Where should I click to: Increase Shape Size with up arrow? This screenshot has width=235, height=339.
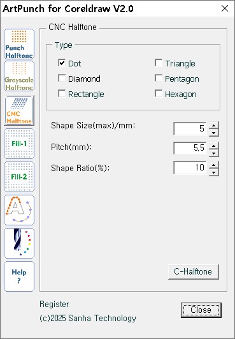tap(213, 125)
